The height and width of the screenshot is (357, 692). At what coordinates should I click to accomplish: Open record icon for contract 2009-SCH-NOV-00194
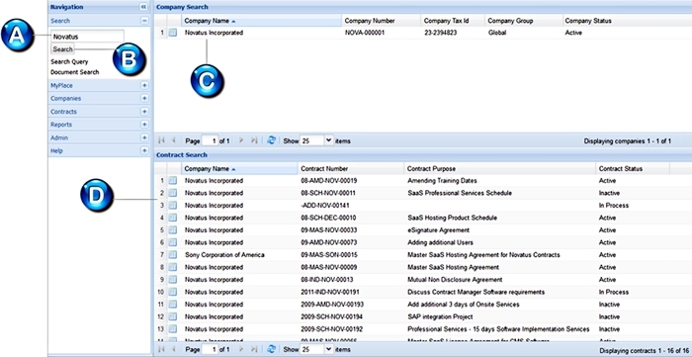[x=173, y=316]
